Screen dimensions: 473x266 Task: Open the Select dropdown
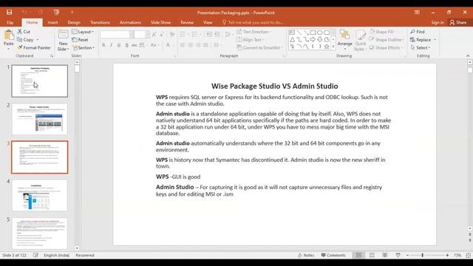click(421, 47)
